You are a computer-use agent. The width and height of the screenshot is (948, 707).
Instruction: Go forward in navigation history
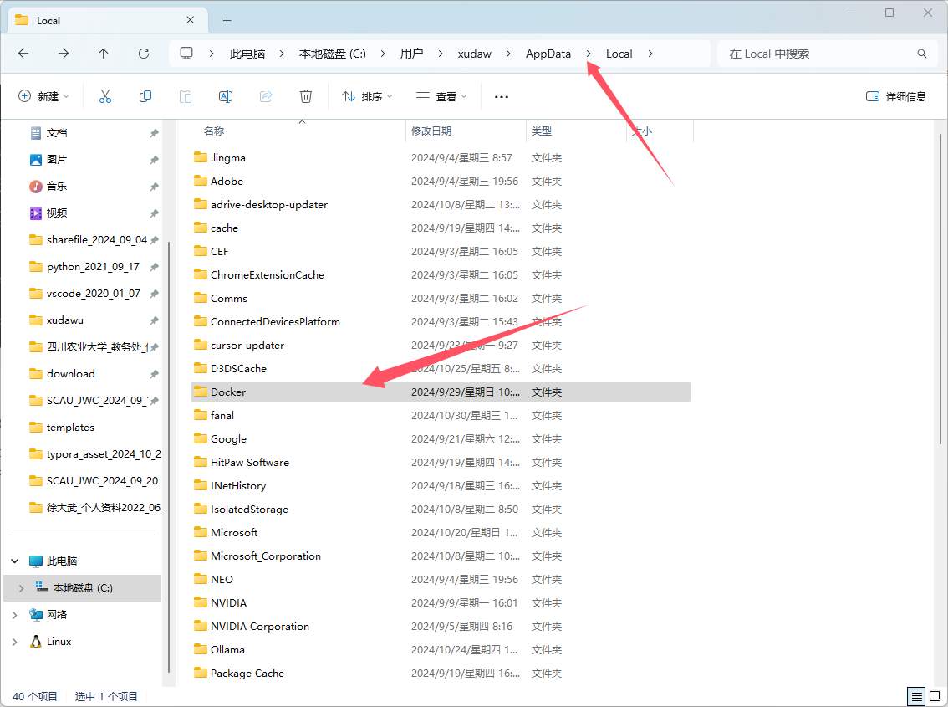click(64, 54)
